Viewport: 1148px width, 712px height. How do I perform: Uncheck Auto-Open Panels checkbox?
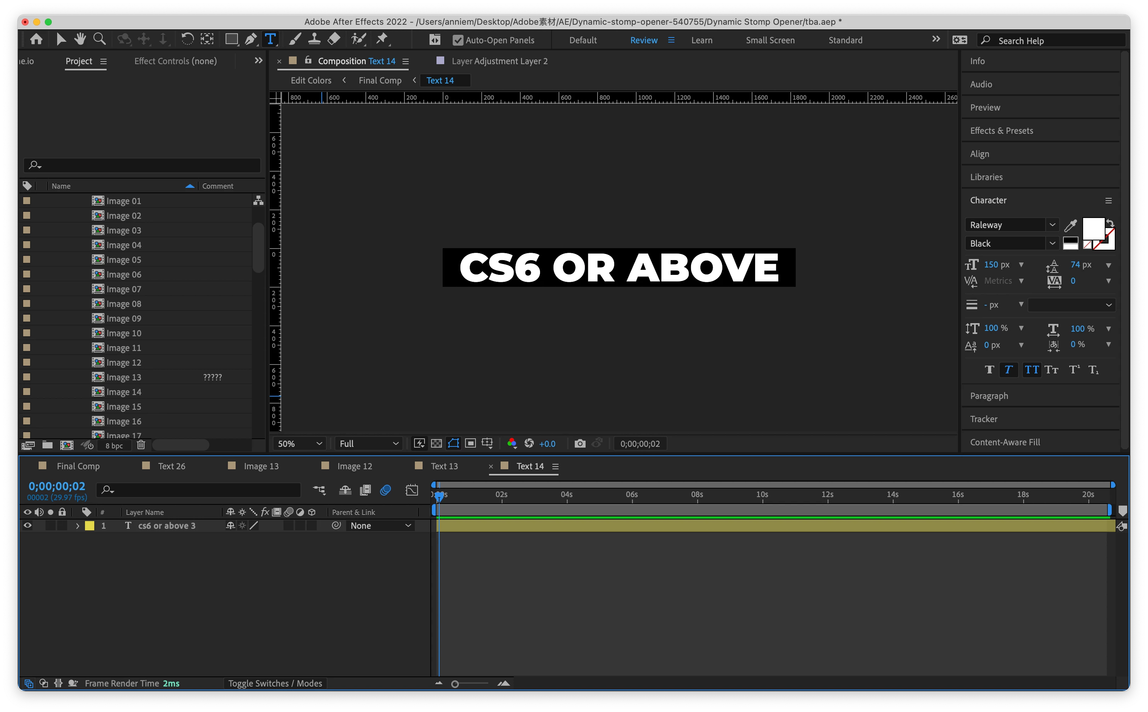coord(457,41)
